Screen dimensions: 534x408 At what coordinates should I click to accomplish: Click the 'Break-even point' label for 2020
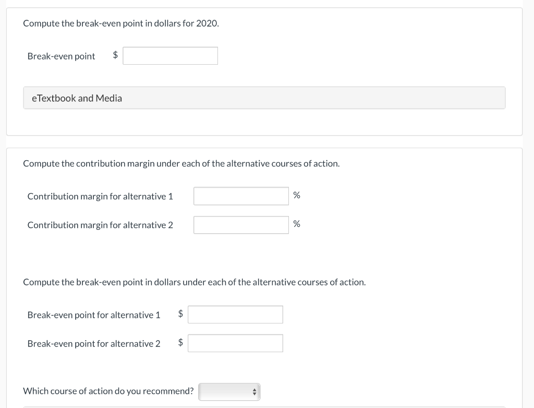point(61,56)
